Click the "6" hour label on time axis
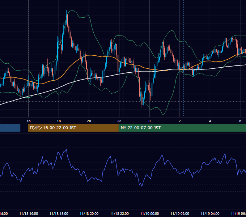The image size is (246, 217). (x=240, y=121)
